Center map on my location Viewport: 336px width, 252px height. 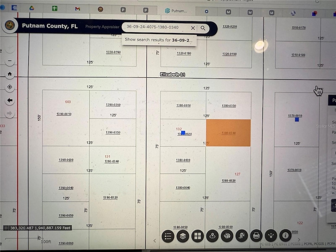[10, 87]
